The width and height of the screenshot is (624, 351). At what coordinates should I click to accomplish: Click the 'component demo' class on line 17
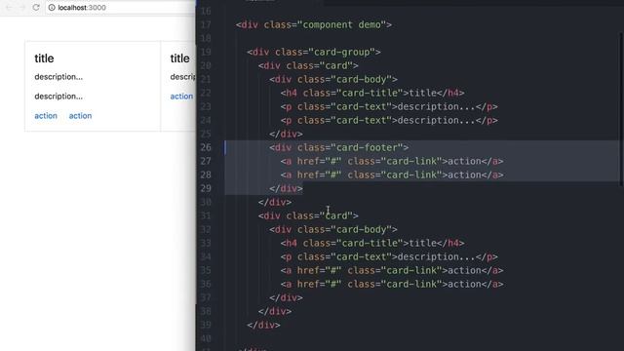coord(341,24)
